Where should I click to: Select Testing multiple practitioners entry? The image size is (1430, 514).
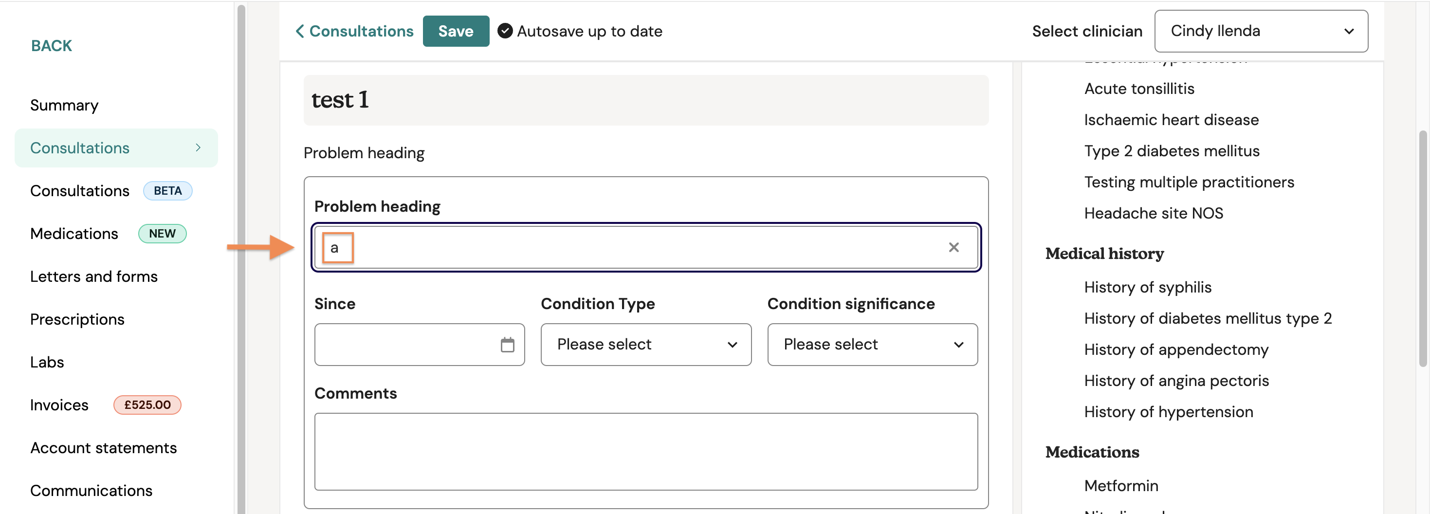1189,182
